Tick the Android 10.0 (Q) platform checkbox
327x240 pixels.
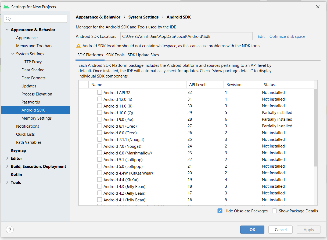tap(100, 113)
